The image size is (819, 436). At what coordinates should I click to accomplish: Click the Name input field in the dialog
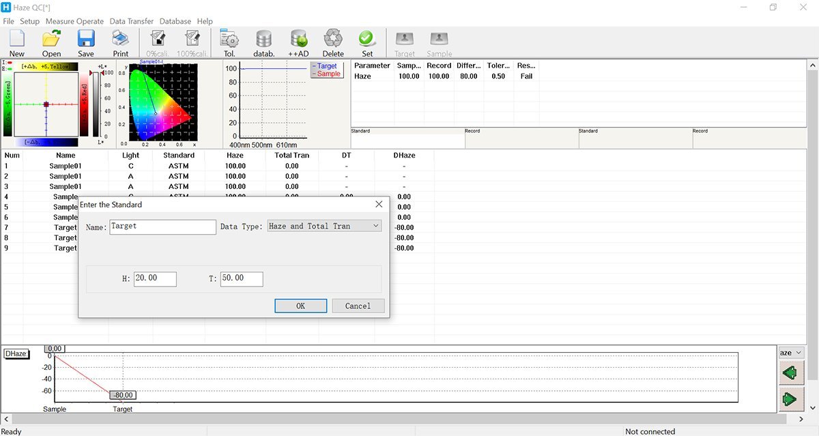(x=162, y=227)
